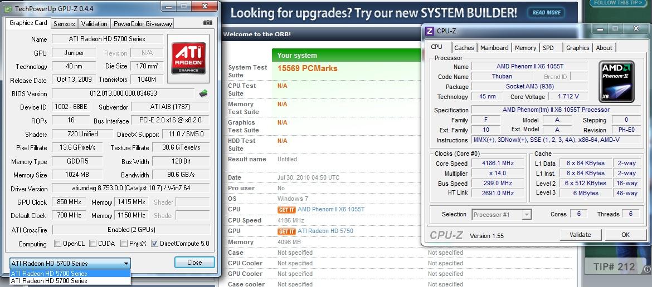
Task: Open the ATI Radeon HD 5750 link
Action: tap(325, 231)
